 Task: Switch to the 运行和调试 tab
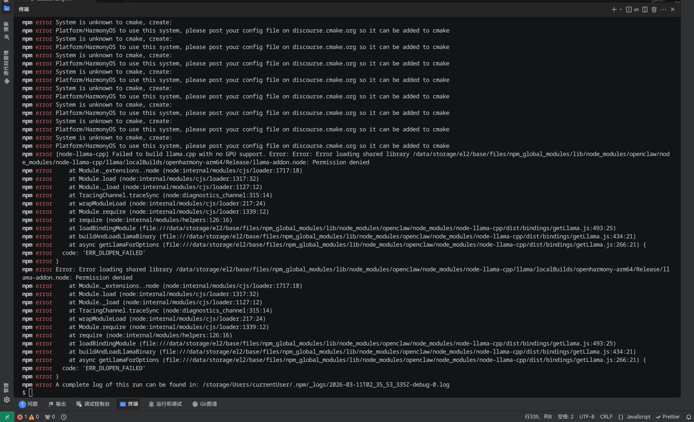click(x=165, y=404)
